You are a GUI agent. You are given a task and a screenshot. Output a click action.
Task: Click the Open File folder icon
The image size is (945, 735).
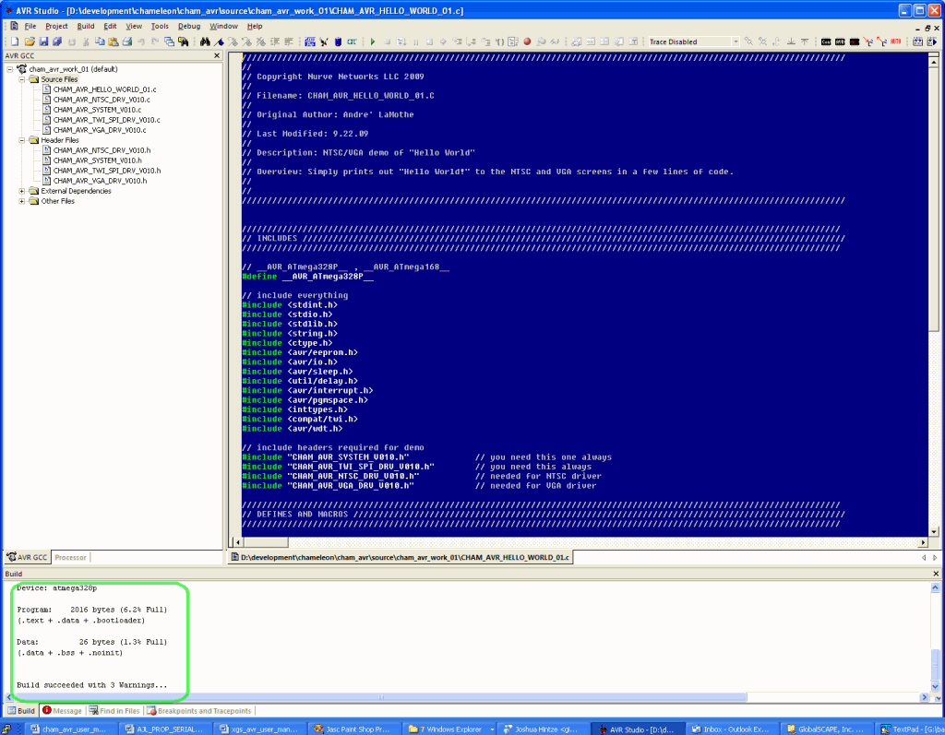click(30, 41)
